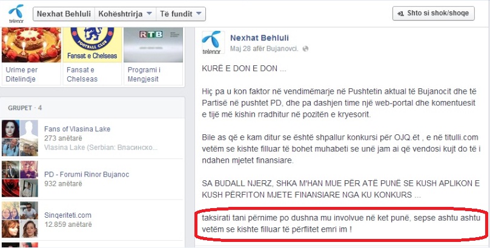Open Telenor profile picture on the post
The image size is (490, 248).
[x=213, y=42]
